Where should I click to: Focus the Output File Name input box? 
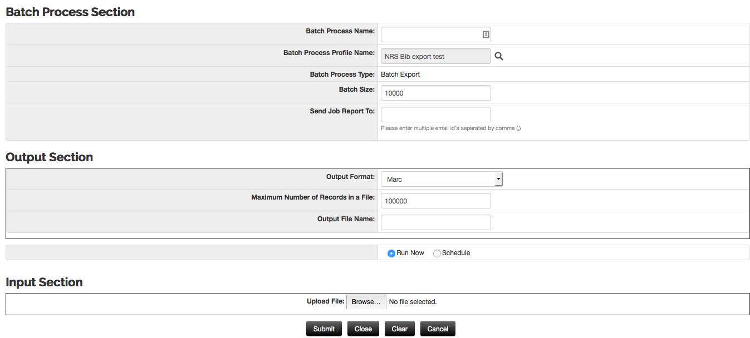[x=435, y=222]
